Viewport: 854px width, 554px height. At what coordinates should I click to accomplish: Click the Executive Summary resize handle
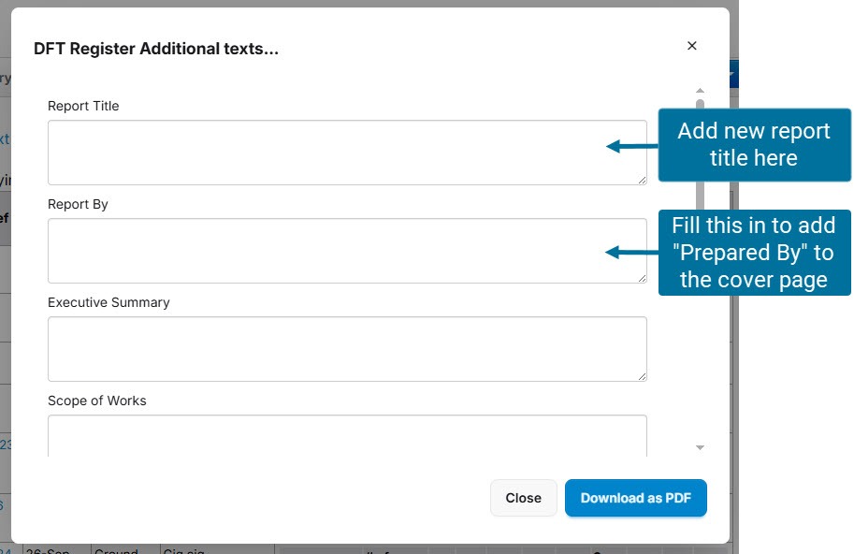tap(642, 375)
